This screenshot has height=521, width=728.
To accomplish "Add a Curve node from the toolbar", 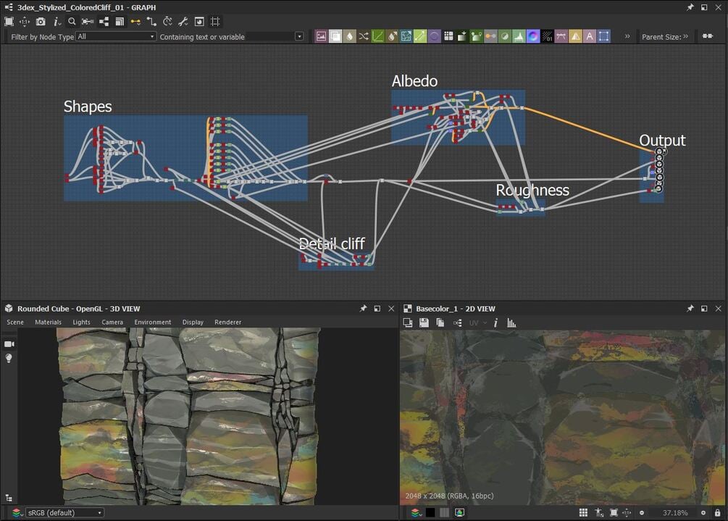I will coord(377,36).
